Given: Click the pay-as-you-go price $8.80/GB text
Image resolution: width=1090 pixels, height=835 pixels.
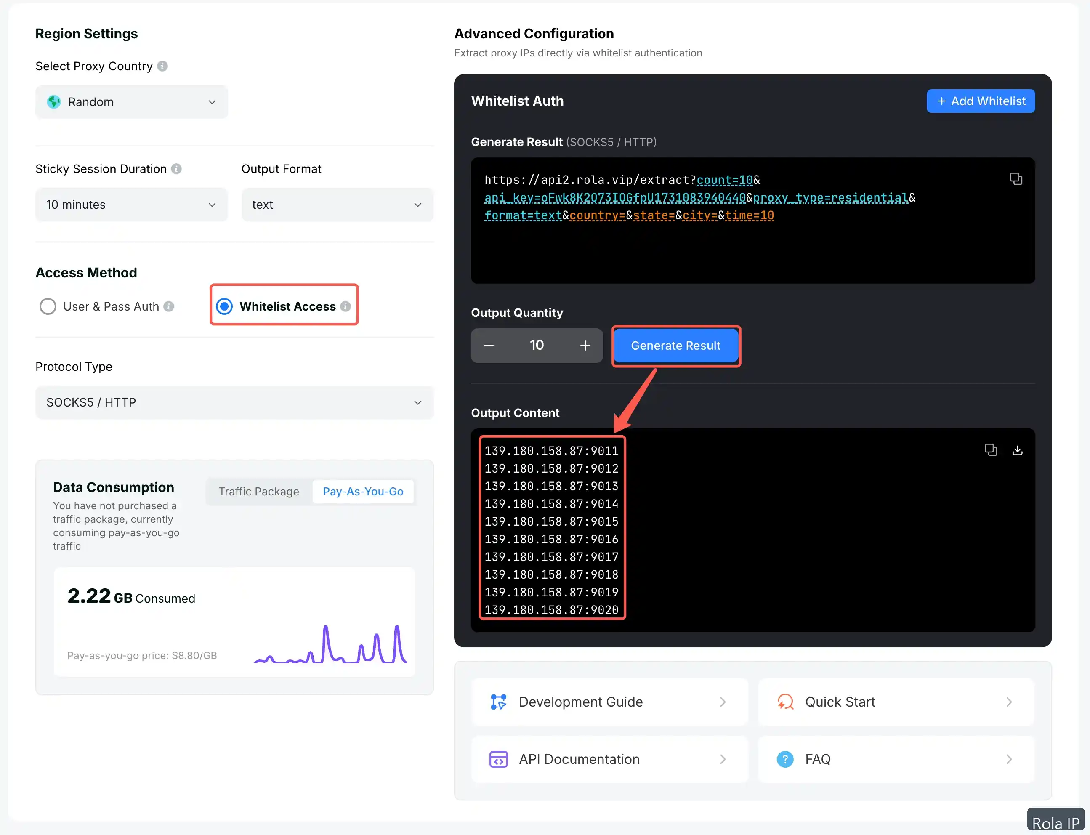Looking at the screenshot, I should [x=142, y=656].
